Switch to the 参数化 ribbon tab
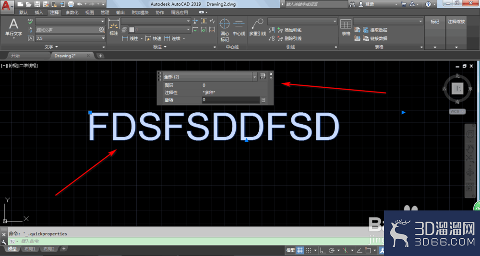 click(72, 12)
